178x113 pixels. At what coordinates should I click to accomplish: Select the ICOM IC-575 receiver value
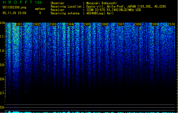coord(114,10)
